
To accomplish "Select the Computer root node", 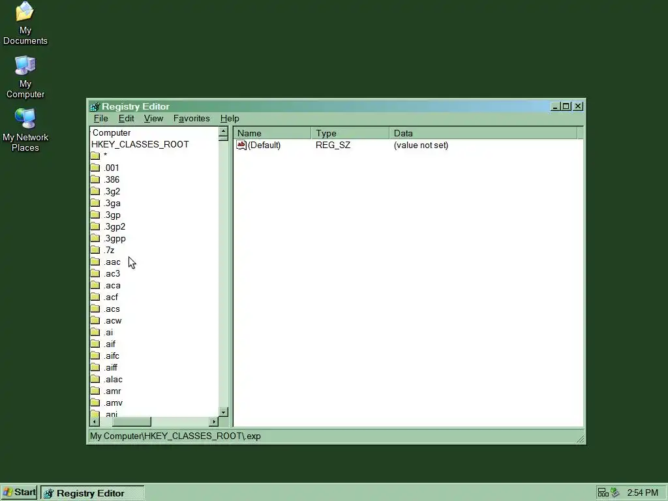I will click(112, 133).
